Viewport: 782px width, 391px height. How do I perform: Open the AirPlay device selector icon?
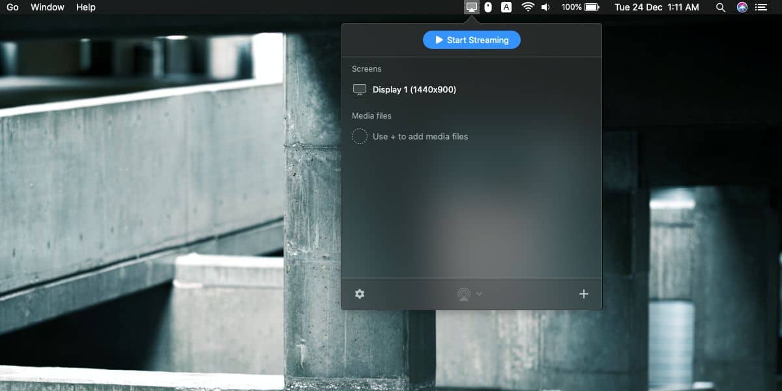coord(463,294)
